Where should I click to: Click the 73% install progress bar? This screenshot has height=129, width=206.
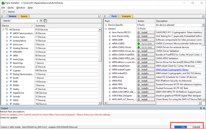click(183, 127)
